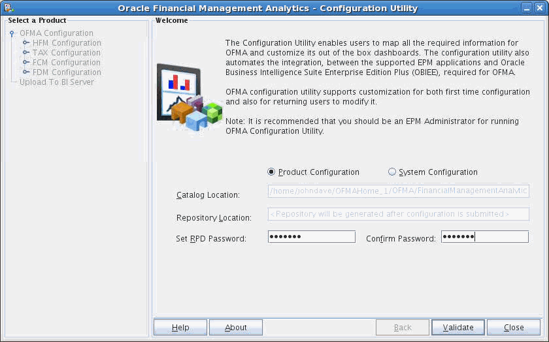Image resolution: width=549 pixels, height=342 pixels.
Task: Select FDM Configuration tree item
Action: [67, 72]
